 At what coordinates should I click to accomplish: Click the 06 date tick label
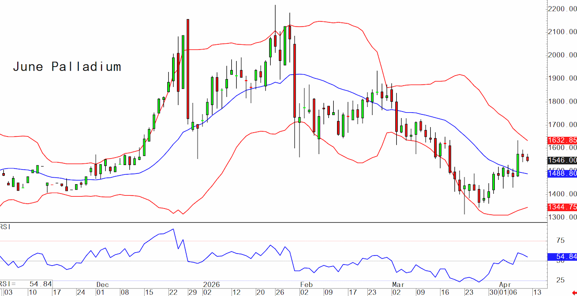(x=514, y=292)
